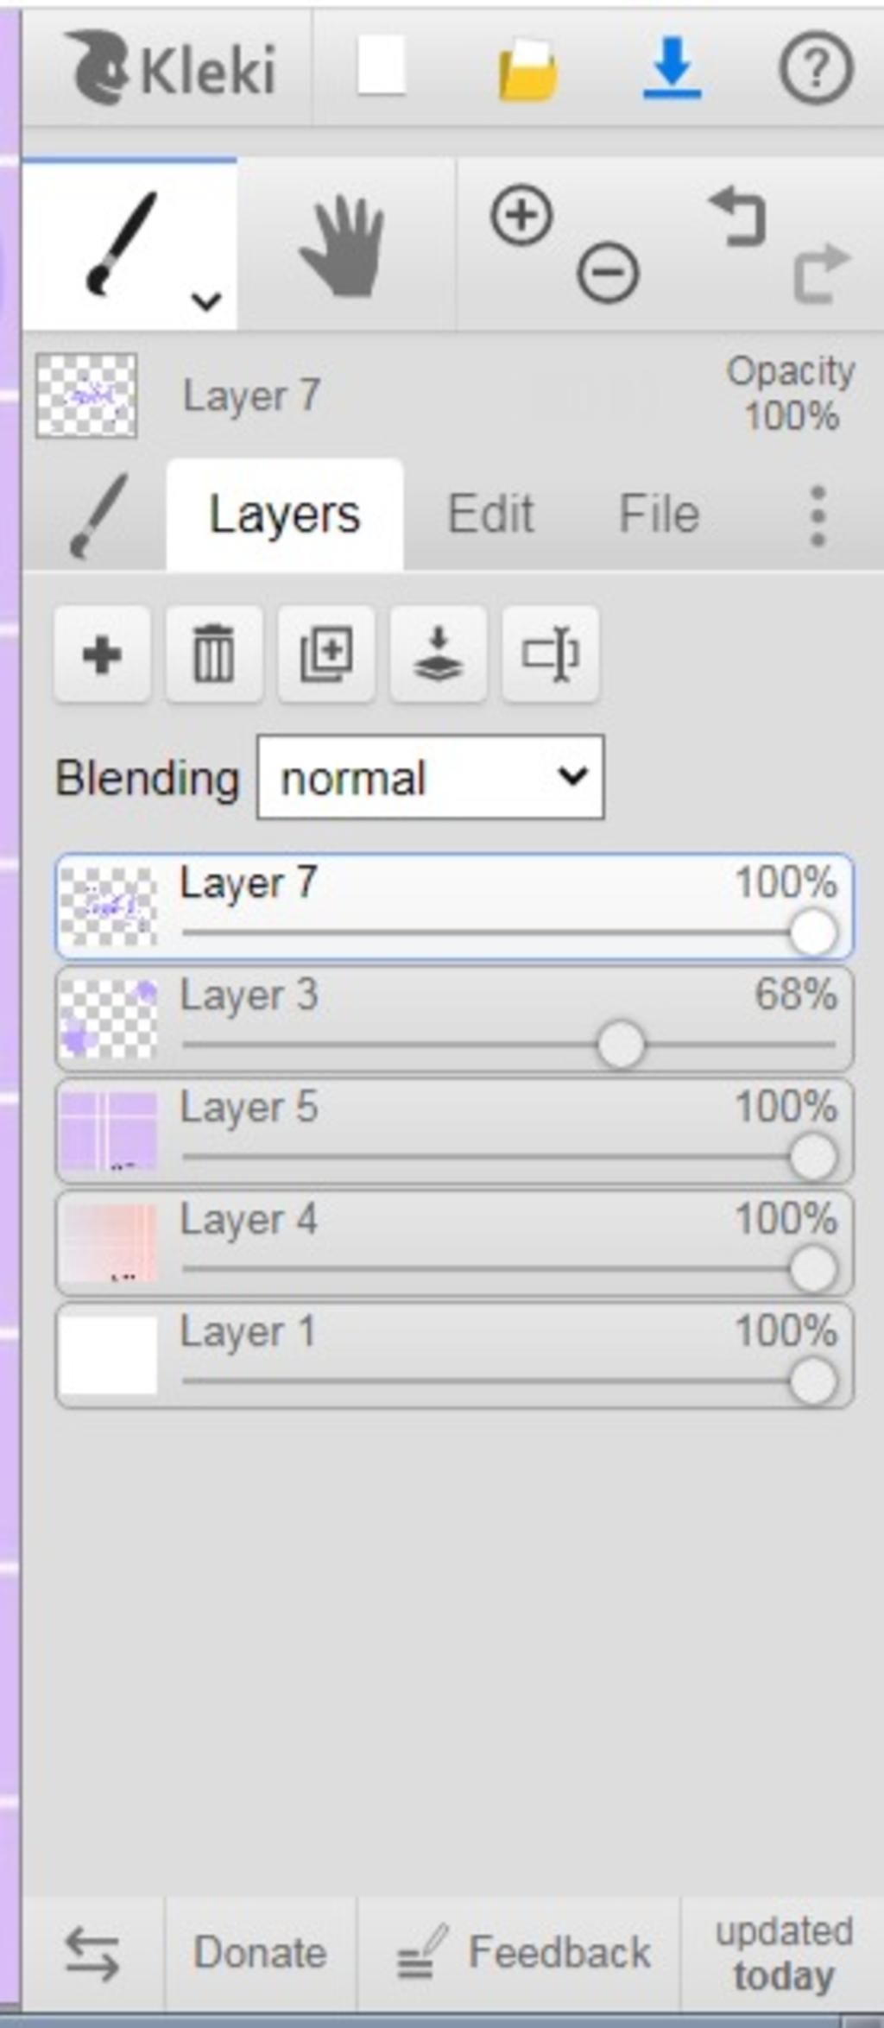Delete the layer using trash icon

pyautogui.click(x=214, y=654)
